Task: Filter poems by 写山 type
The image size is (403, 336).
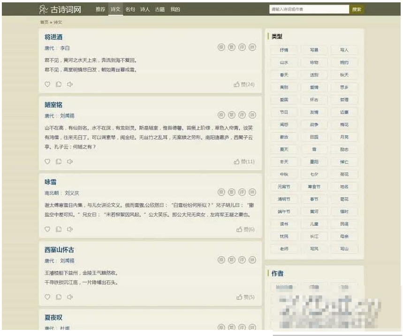Action: click(344, 249)
